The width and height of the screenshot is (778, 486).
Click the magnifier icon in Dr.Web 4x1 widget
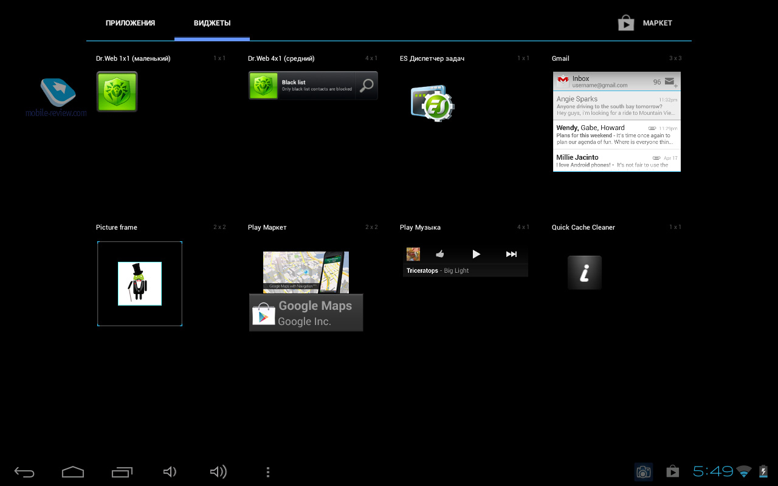[367, 86]
